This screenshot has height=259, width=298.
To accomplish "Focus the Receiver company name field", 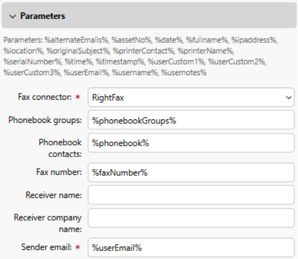I will click(191, 218).
